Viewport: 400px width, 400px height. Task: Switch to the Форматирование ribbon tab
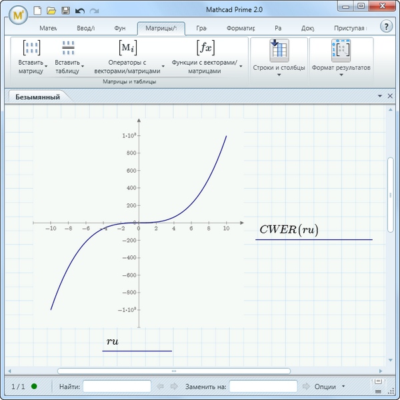pos(241,29)
